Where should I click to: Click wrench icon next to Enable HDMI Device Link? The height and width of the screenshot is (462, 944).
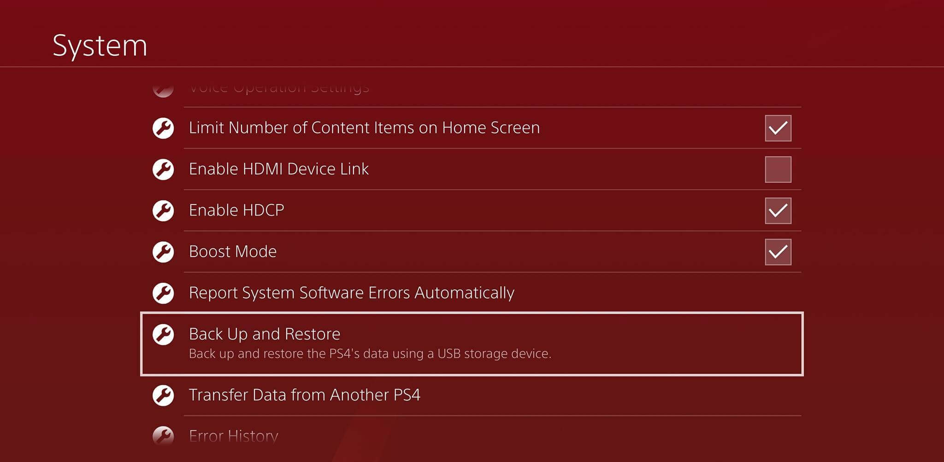163,170
